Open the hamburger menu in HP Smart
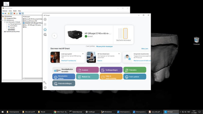Image resolution: width=203 pixels, height=114 pixels. (x=45, y=24)
